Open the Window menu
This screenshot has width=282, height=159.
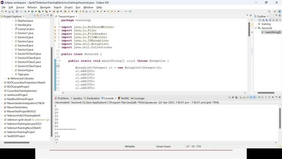(x=88, y=8)
